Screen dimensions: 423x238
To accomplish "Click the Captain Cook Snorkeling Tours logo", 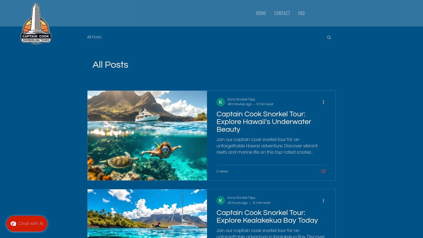I will (x=36, y=23).
